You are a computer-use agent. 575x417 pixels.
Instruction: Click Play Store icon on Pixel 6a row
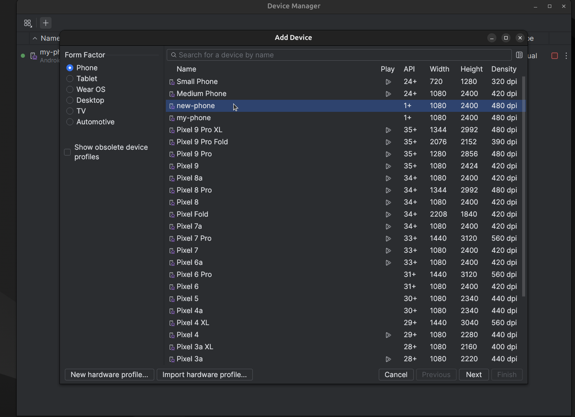tap(388, 263)
